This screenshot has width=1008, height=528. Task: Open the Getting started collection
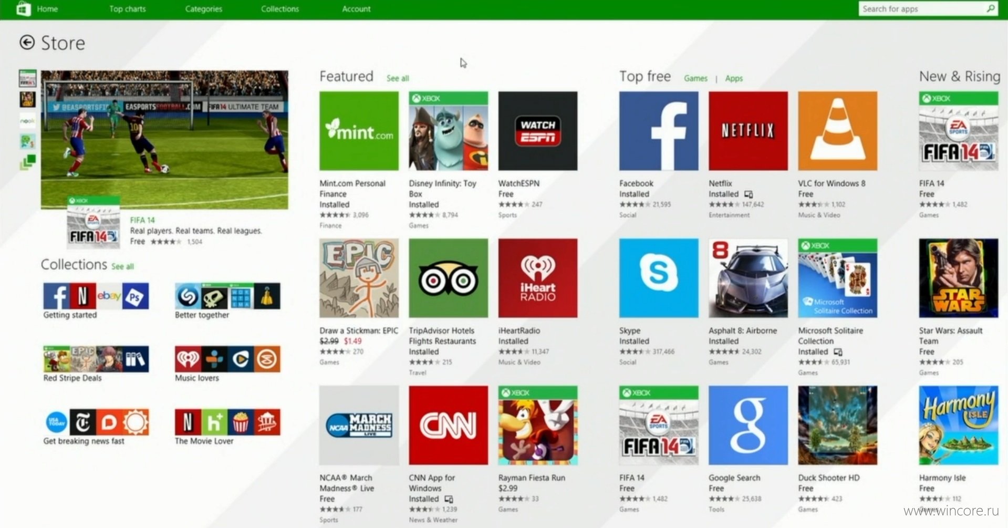point(96,301)
